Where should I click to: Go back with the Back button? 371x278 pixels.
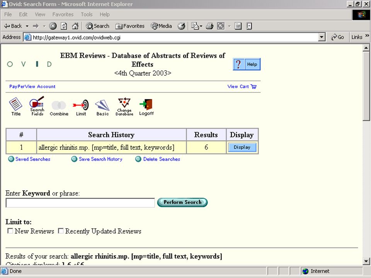13,26
